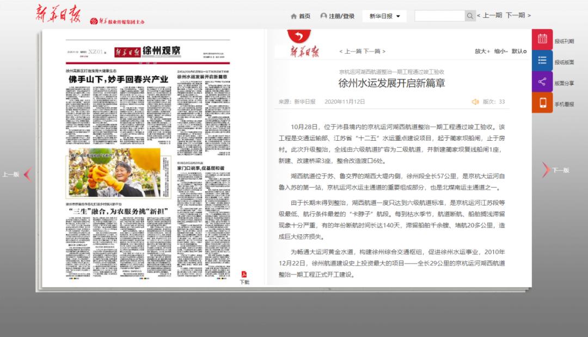Image resolution: width=588 pixels, height=337 pixels.
Task: Click the article subtitle 京杭运河湖西航道整治一期工程通过竣工验收
Action: [x=391, y=72]
